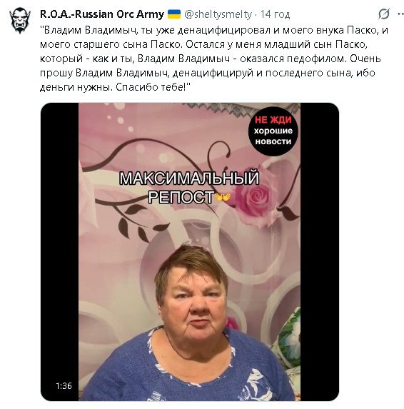Play the video by clicking the woman's face
The width and height of the screenshot is (404, 409).
pos(195,303)
